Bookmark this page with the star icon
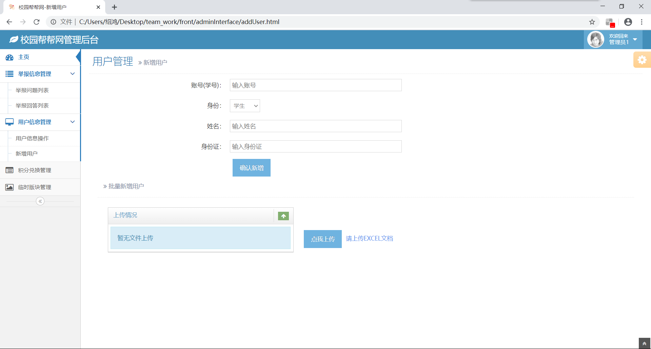Viewport: 651px width, 349px height. click(x=592, y=22)
